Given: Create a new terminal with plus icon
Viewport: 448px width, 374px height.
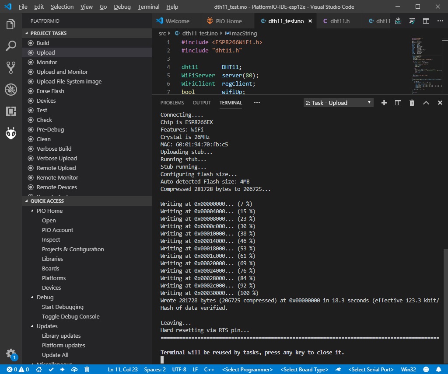Looking at the screenshot, I should pos(384,103).
